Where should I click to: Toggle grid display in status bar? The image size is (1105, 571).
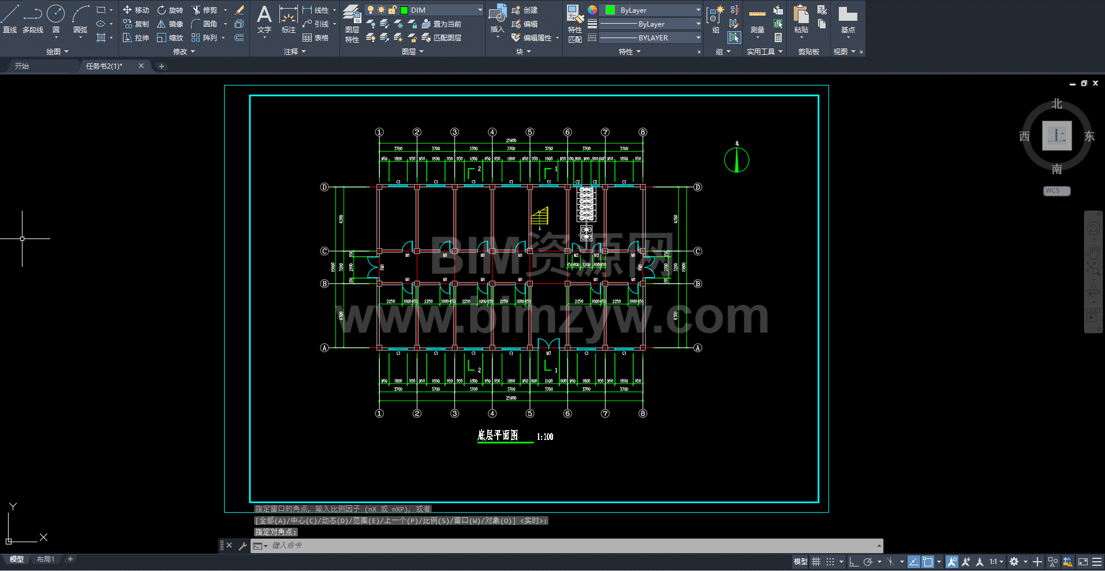(816, 561)
